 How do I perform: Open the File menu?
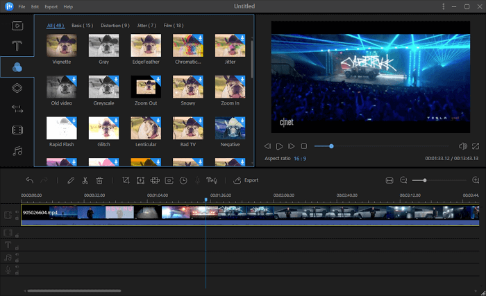pyautogui.click(x=22, y=6)
